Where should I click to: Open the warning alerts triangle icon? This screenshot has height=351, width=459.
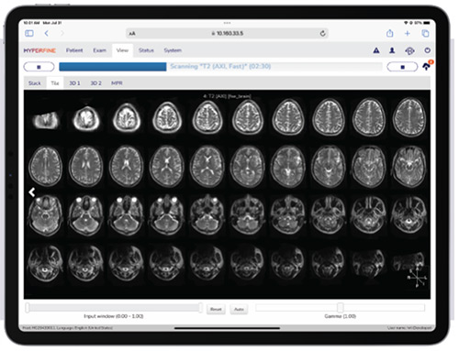(x=376, y=50)
